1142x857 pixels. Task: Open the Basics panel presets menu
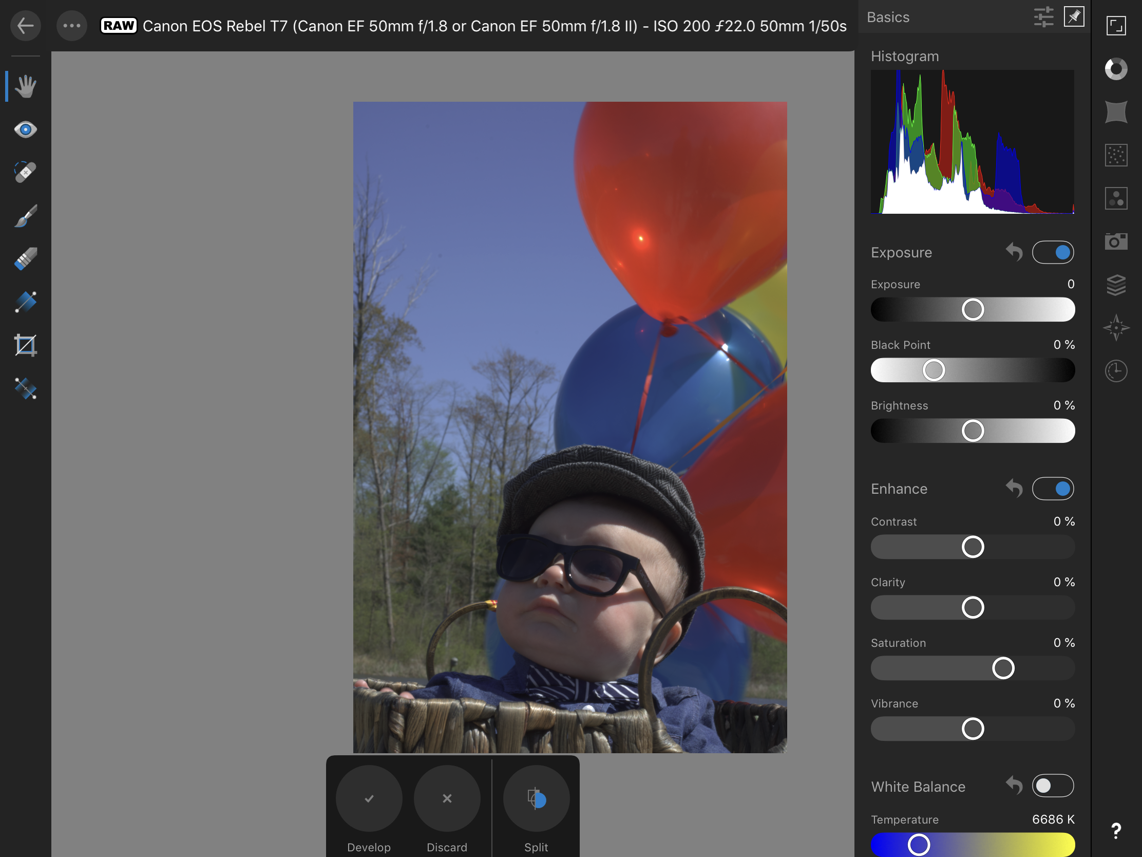tap(1043, 17)
